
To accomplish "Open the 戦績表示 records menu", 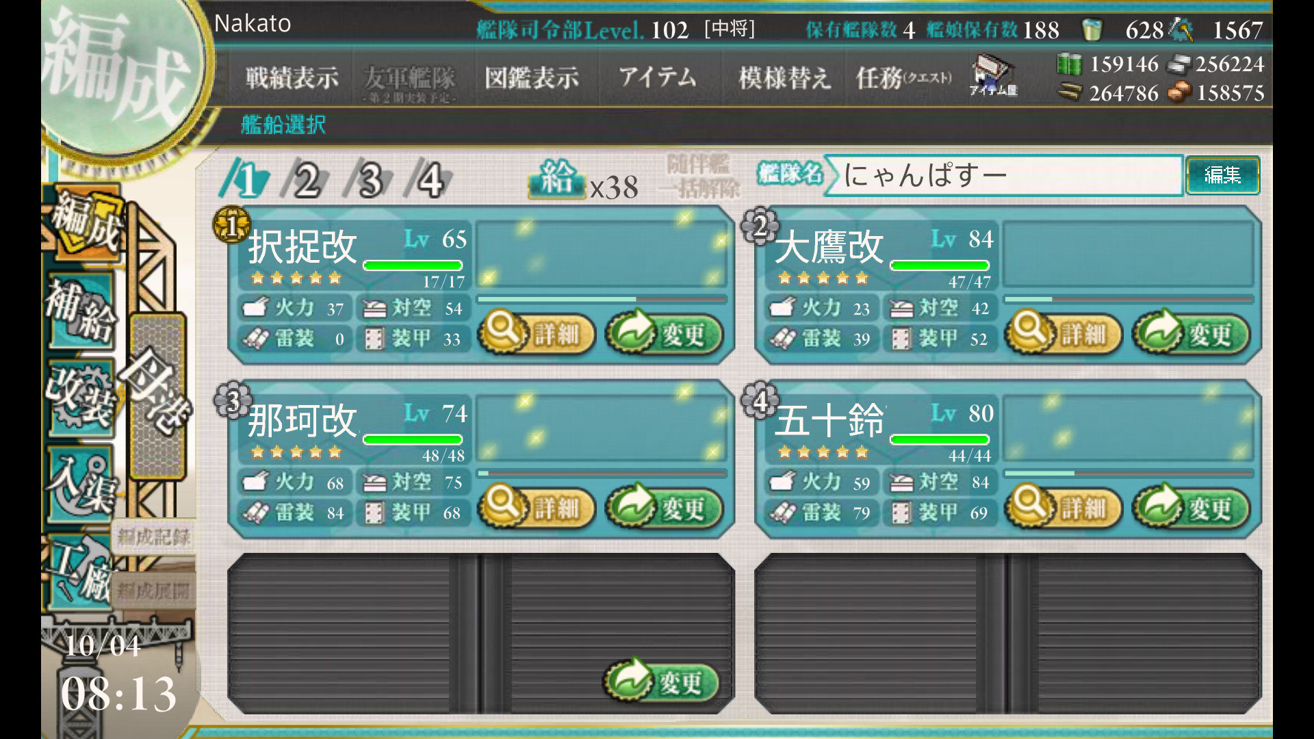I will [x=292, y=78].
